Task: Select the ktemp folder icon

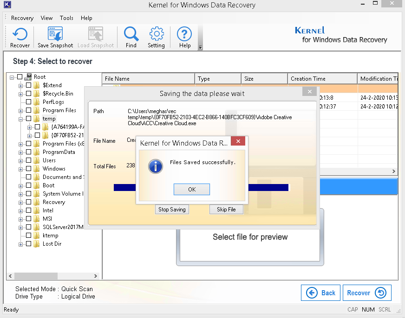Action: [37, 235]
